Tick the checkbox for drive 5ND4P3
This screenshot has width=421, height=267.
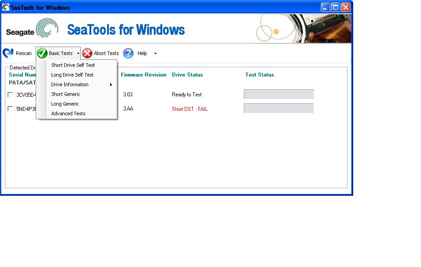coord(10,109)
